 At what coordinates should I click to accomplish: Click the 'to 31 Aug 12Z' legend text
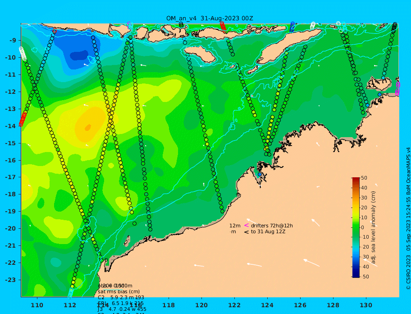268,231
